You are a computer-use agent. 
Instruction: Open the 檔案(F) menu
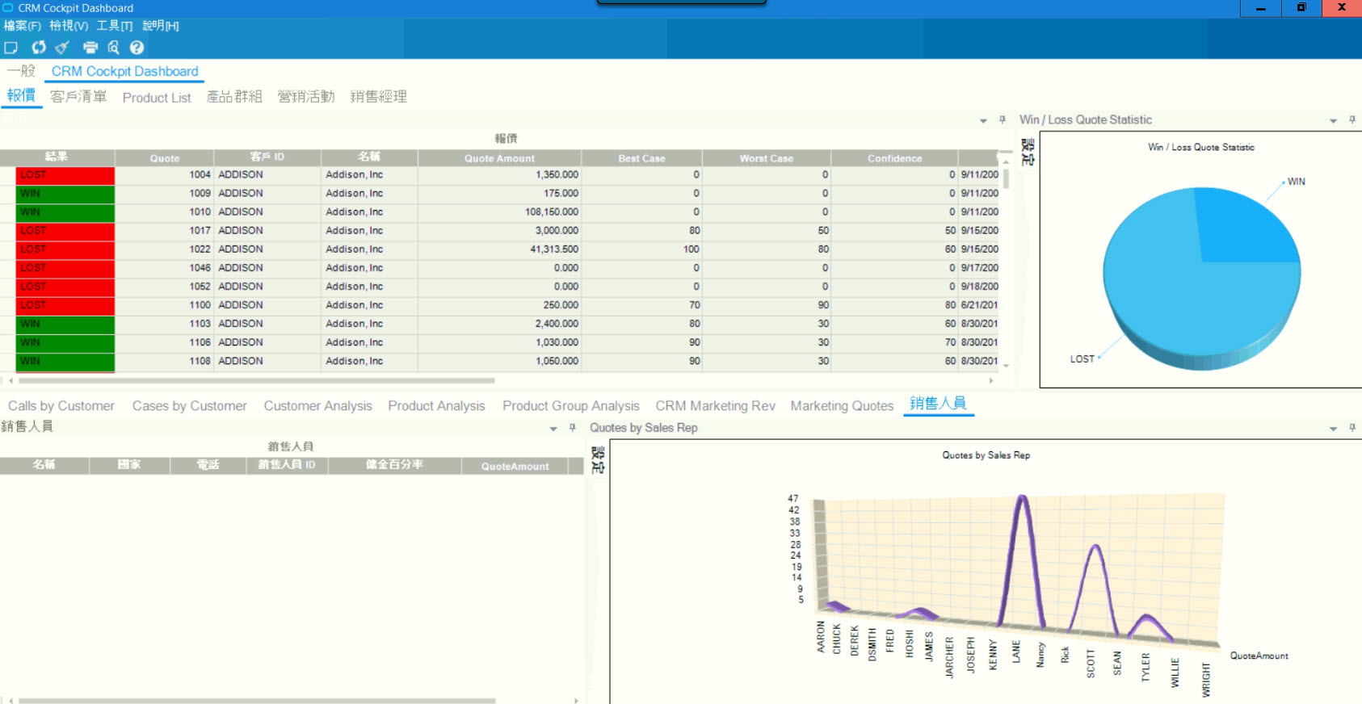point(22,26)
